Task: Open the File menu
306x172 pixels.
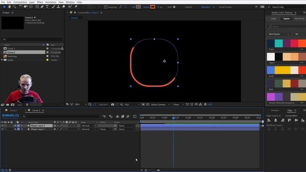Action: click(x=3, y=2)
